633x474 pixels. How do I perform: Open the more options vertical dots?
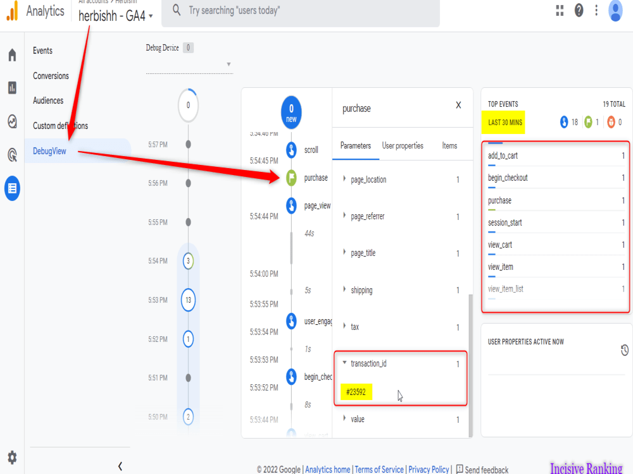pos(596,11)
